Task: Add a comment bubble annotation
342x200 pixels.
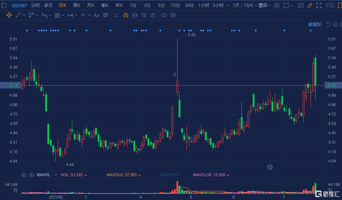Action: coord(106,15)
